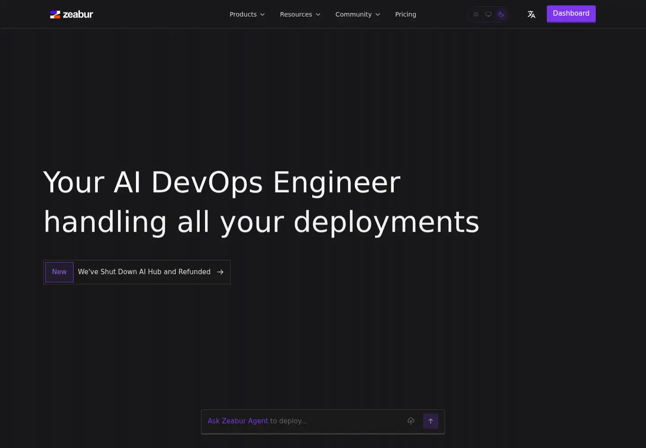Click the 'Your AI DevOps Engineer' headline
This screenshot has height=448, width=646.
click(222, 182)
